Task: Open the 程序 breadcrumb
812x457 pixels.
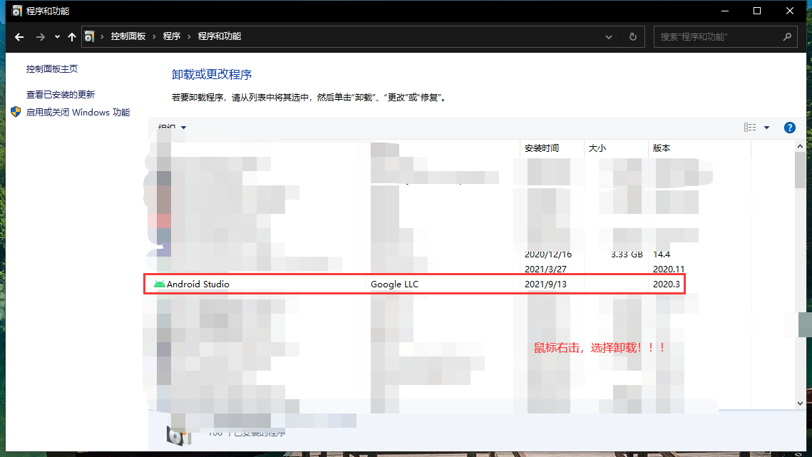Action: [x=171, y=36]
